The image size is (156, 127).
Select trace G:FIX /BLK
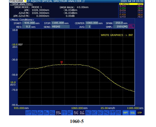point(131,17)
